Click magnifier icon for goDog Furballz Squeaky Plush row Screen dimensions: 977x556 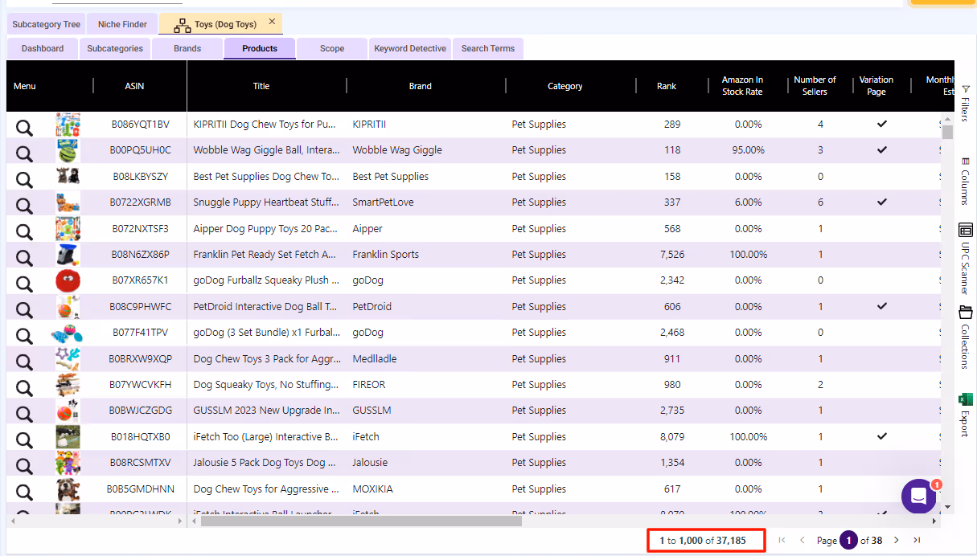[x=24, y=283]
